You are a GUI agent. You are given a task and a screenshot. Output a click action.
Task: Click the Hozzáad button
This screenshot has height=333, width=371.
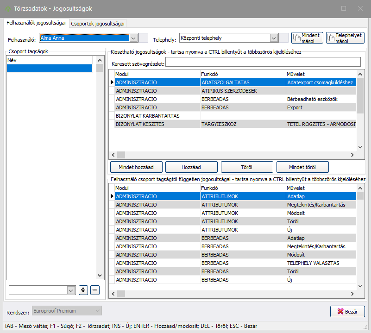[192, 167]
